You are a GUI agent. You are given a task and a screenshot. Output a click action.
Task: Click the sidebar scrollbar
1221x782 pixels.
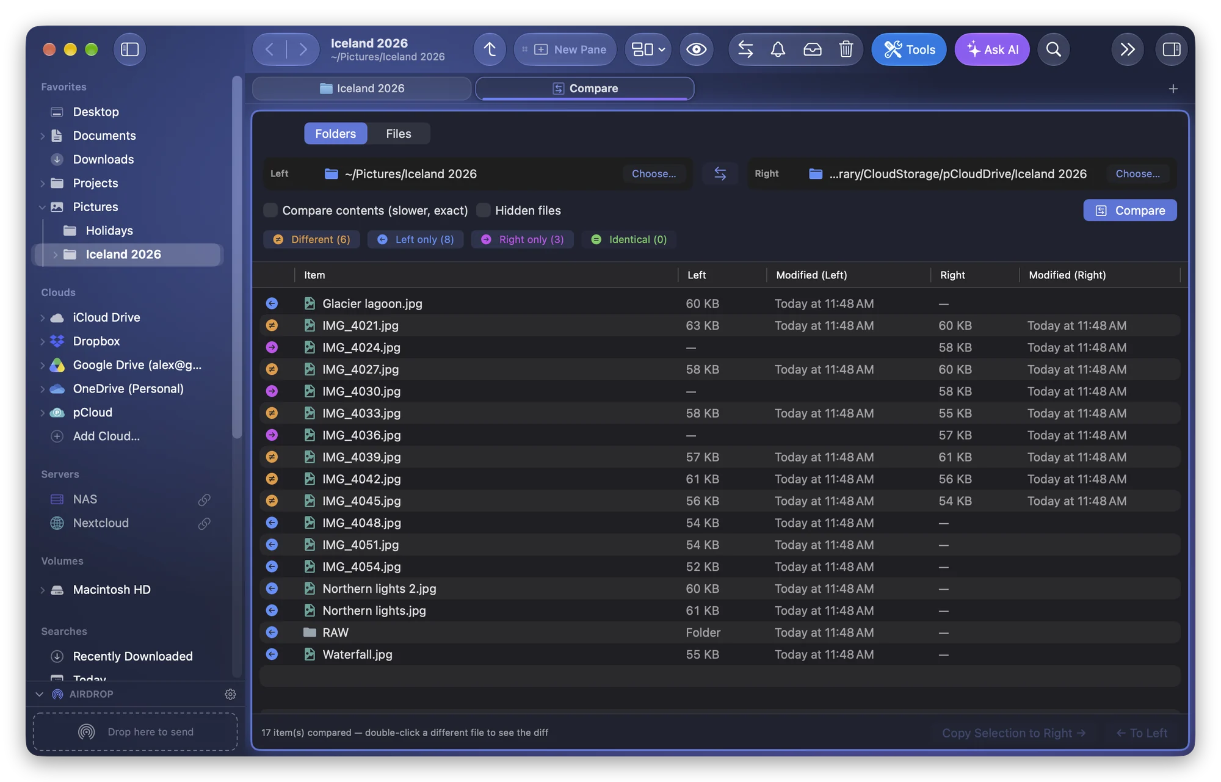(237, 256)
